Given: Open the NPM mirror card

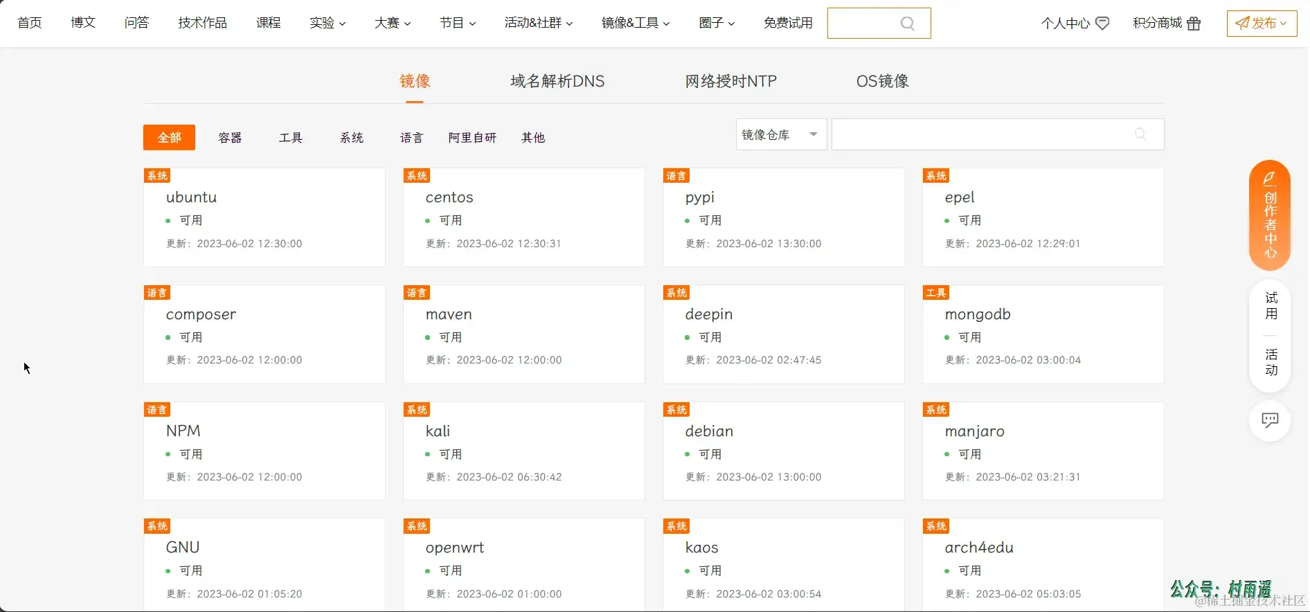Looking at the screenshot, I should pos(264,451).
